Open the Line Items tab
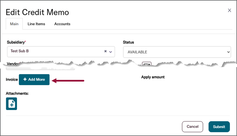 tap(36, 24)
